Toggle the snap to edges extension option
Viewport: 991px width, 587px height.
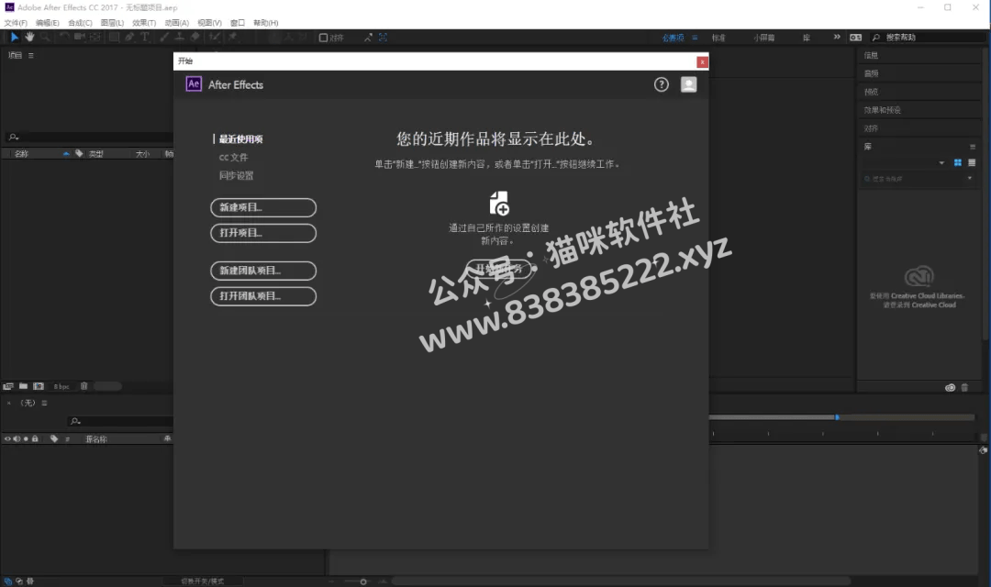pyautogui.click(x=368, y=38)
